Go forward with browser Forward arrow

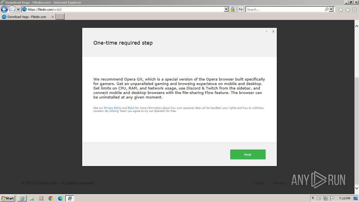(x=12, y=10)
